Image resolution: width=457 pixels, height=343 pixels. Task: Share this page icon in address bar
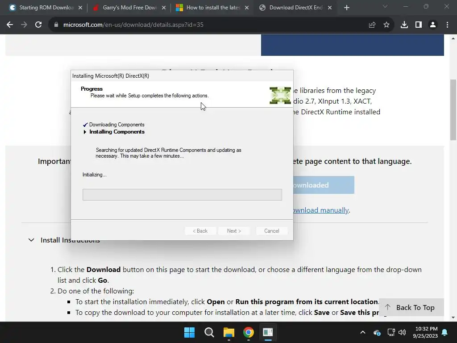click(372, 25)
